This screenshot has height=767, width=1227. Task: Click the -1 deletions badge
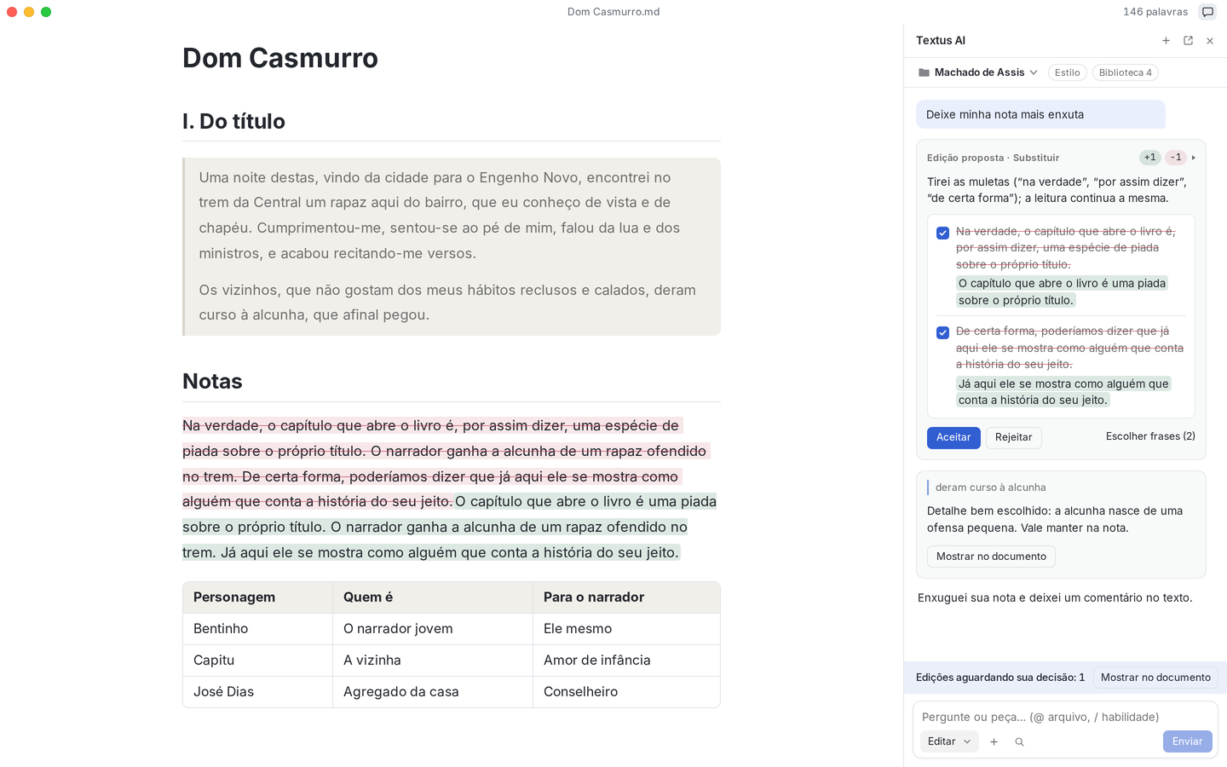coord(1175,158)
